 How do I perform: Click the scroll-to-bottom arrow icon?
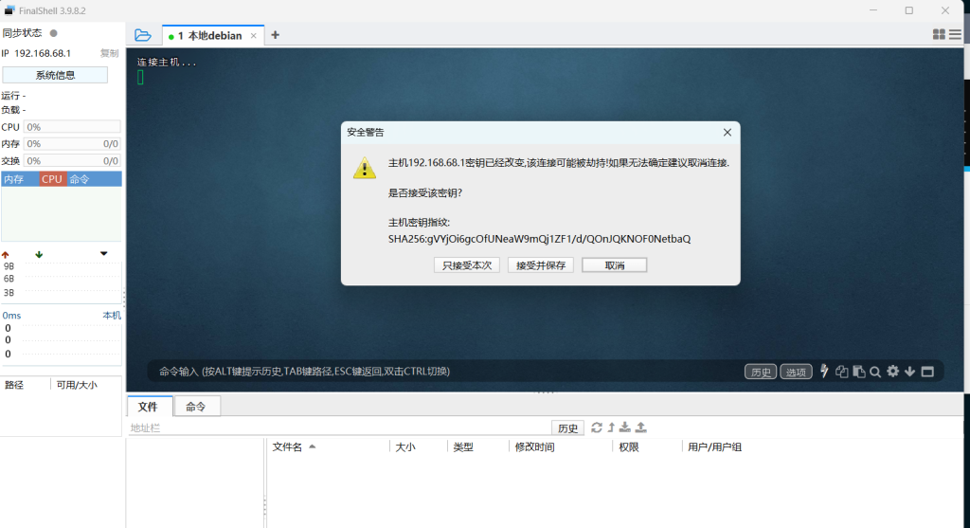click(909, 372)
